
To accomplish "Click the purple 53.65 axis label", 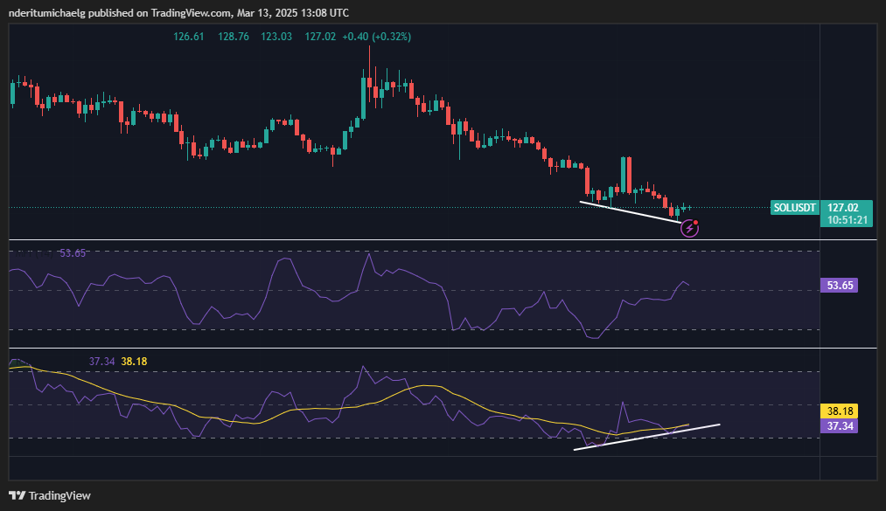I will tap(840, 285).
